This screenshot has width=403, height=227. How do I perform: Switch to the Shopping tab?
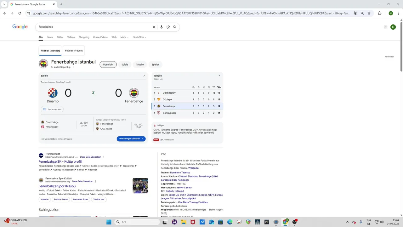84,37
